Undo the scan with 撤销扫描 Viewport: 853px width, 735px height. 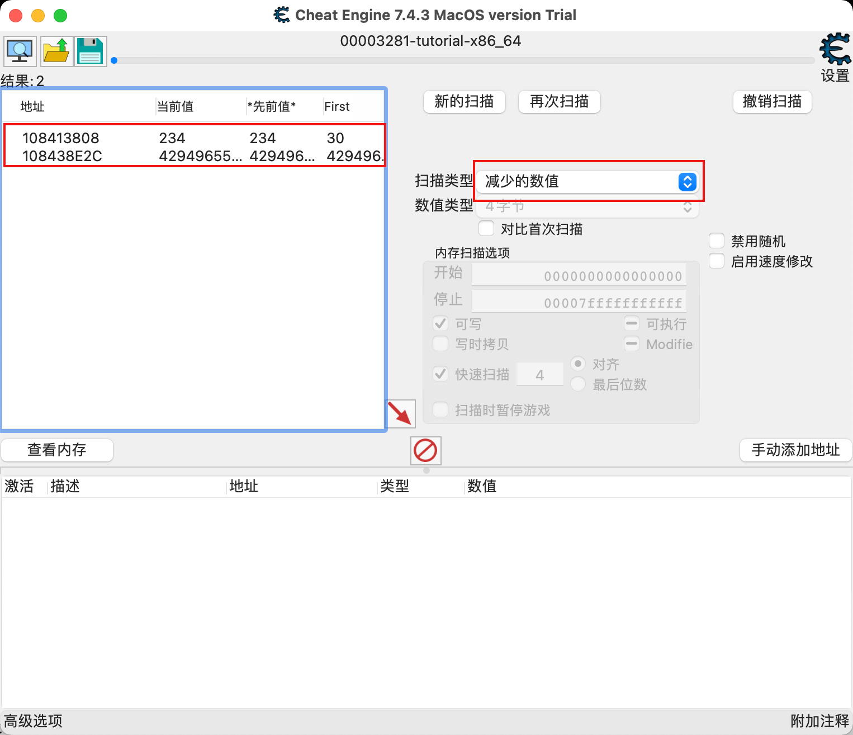tap(772, 102)
